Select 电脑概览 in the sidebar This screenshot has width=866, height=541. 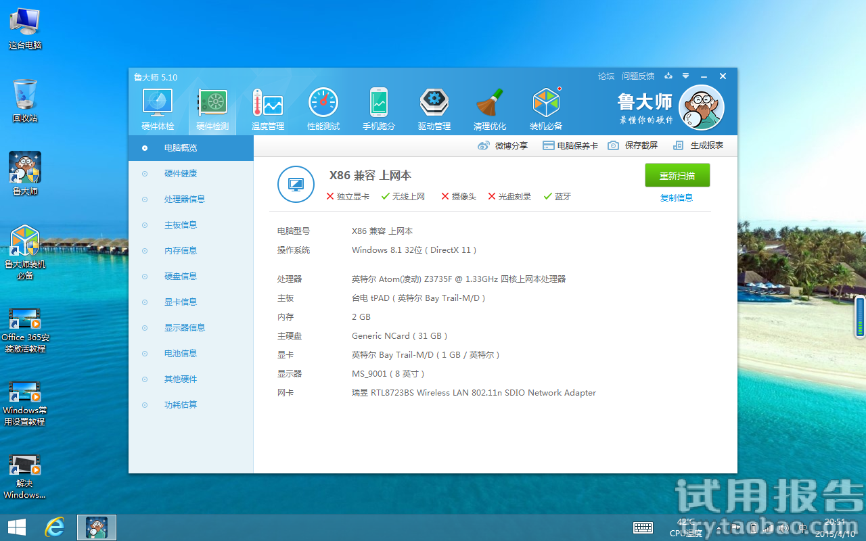tap(191, 148)
